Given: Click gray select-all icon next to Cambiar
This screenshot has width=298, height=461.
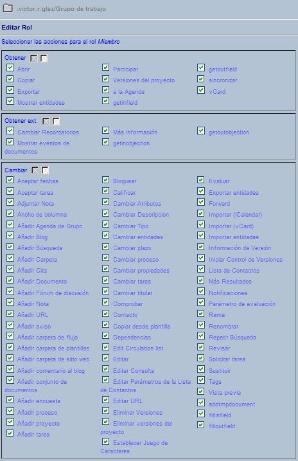Looking at the screenshot, I should [x=35, y=170].
